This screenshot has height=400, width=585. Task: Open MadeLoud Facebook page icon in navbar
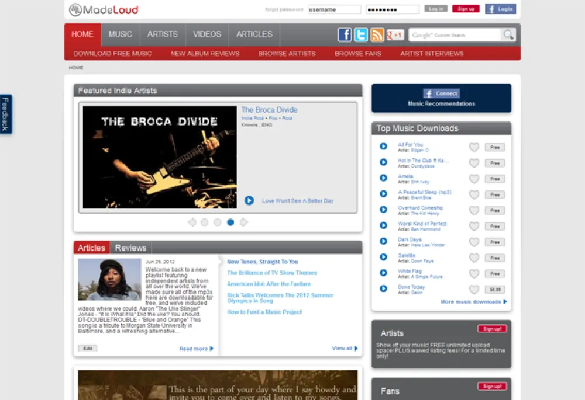[345, 34]
